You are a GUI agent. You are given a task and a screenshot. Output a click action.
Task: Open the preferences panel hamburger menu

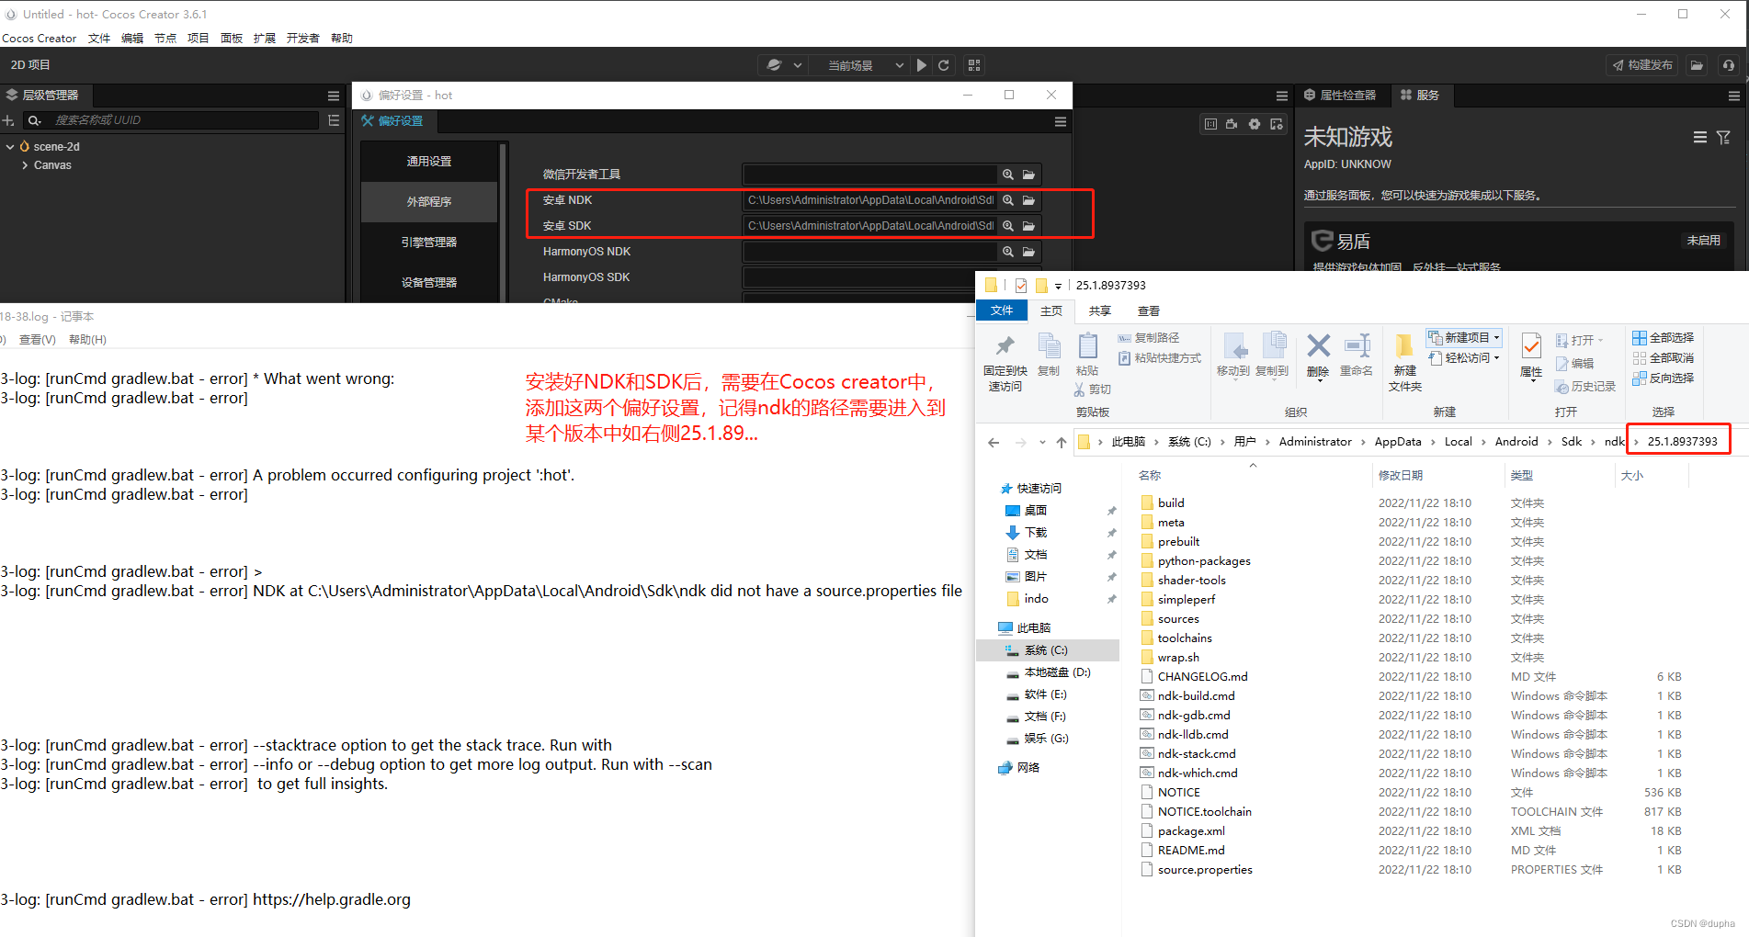click(x=1061, y=121)
